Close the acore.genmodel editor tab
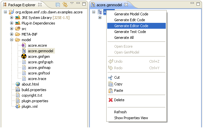The image size is (205, 128). click(x=126, y=5)
